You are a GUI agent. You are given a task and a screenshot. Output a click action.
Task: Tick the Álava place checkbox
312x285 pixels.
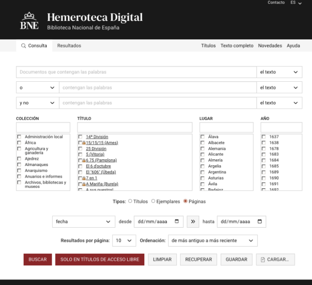tap(202, 137)
